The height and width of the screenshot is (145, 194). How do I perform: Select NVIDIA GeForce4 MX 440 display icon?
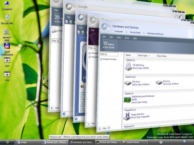(x=127, y=100)
